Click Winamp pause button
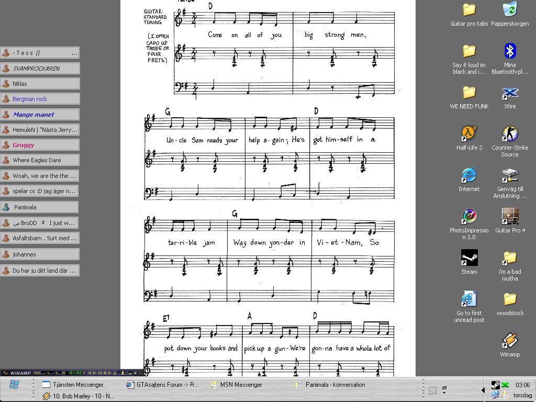Viewport: 536px width, 402px height. click(x=100, y=373)
